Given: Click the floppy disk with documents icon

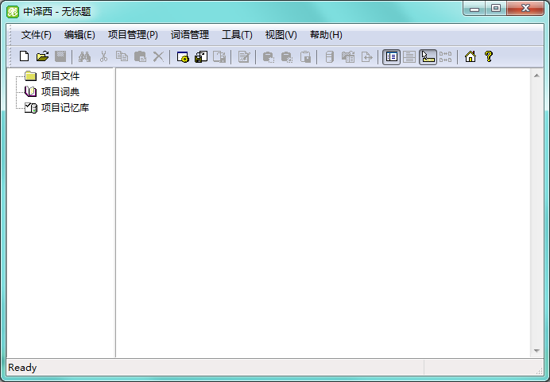Looking at the screenshot, I should [201, 56].
